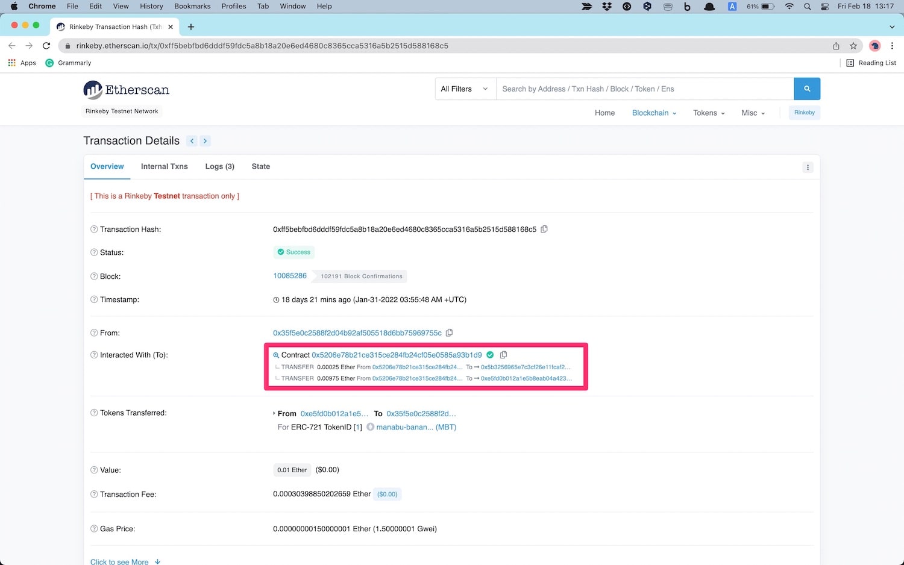Open contract address 0x5206e78b21ce... link

click(397, 355)
